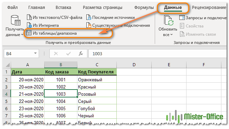This screenshot has height=129, width=229.
Task: Open the Файл tab
Action: (x=12, y=8)
